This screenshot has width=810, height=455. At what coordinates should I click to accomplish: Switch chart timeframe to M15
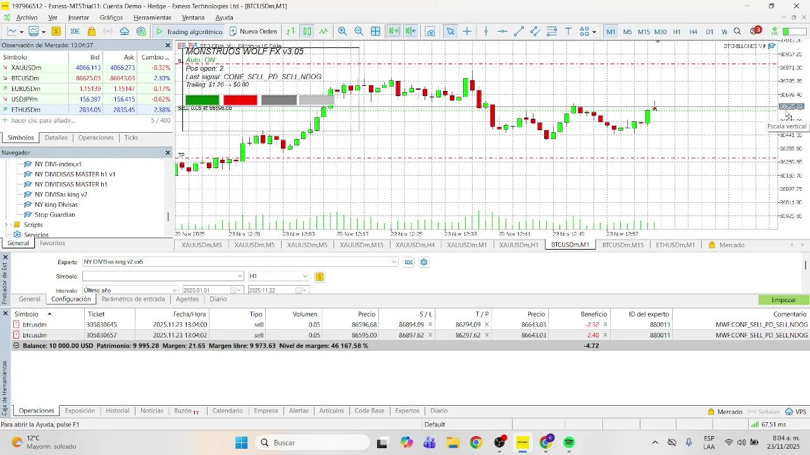(644, 32)
